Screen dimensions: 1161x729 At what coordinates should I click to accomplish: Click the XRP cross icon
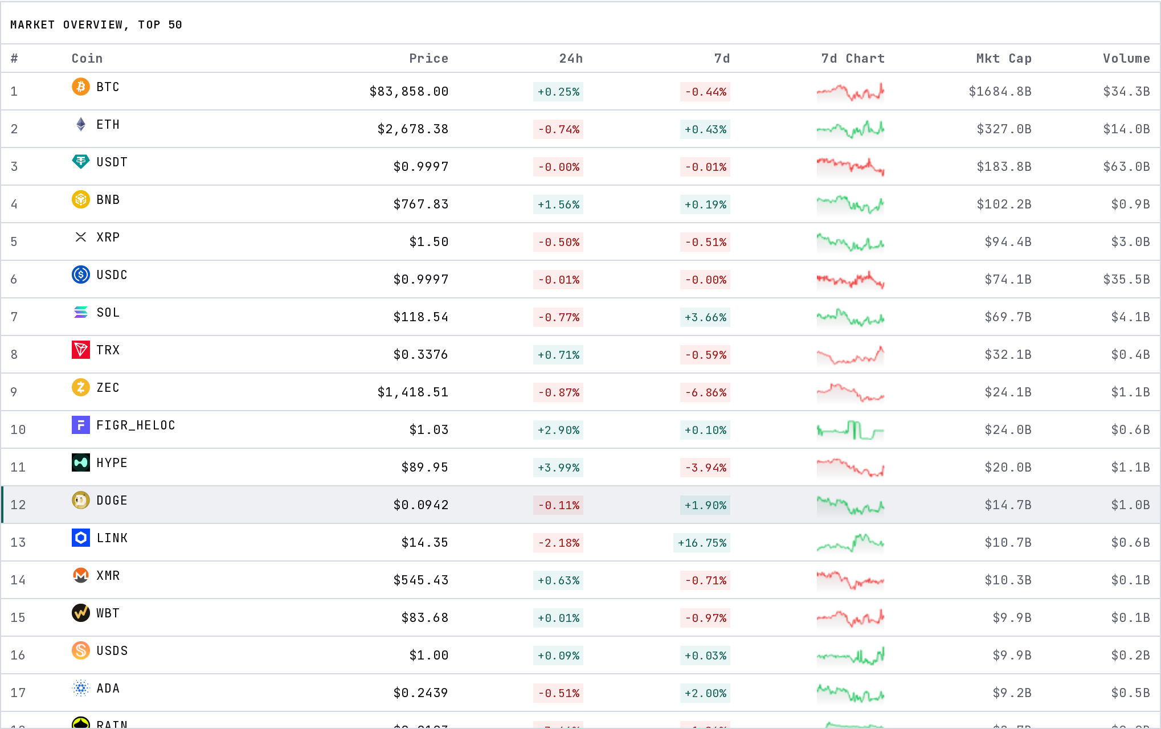(x=81, y=237)
